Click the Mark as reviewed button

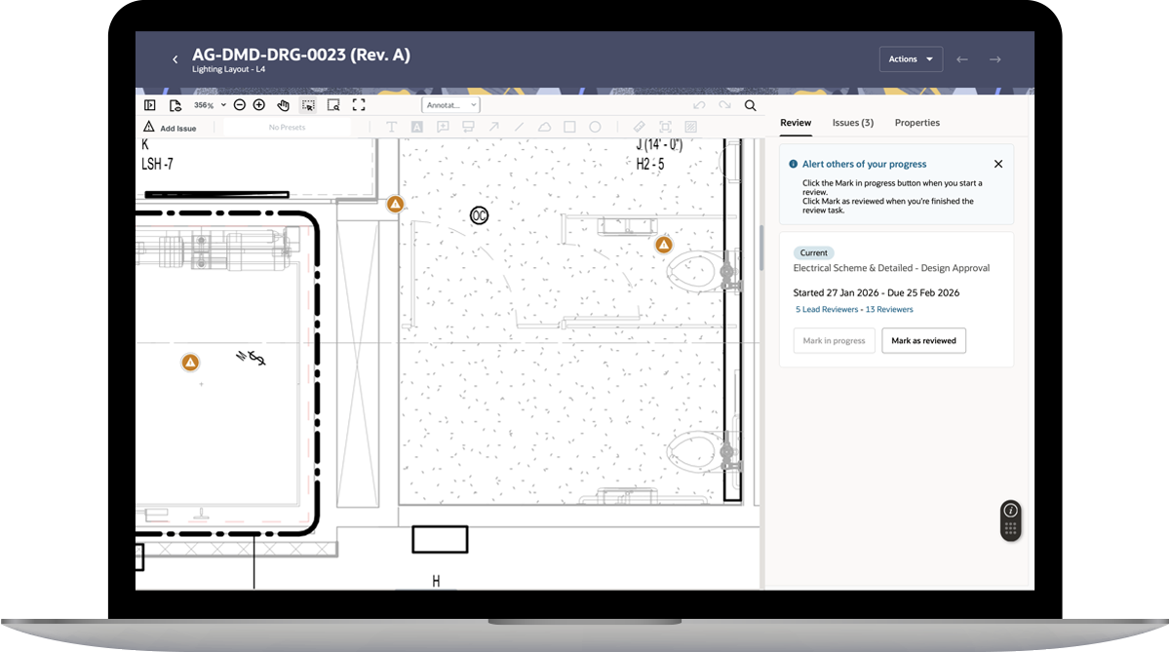point(923,341)
